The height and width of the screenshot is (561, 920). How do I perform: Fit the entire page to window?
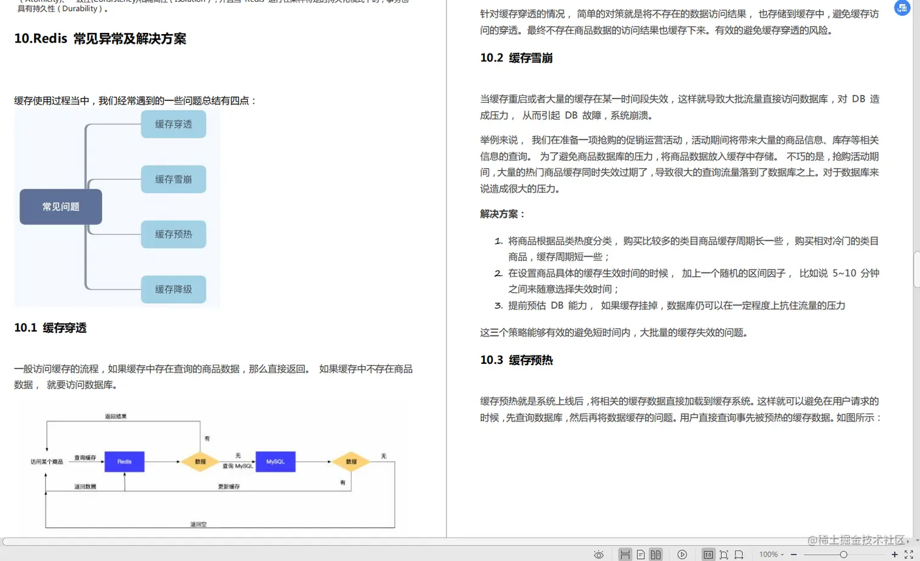click(724, 554)
